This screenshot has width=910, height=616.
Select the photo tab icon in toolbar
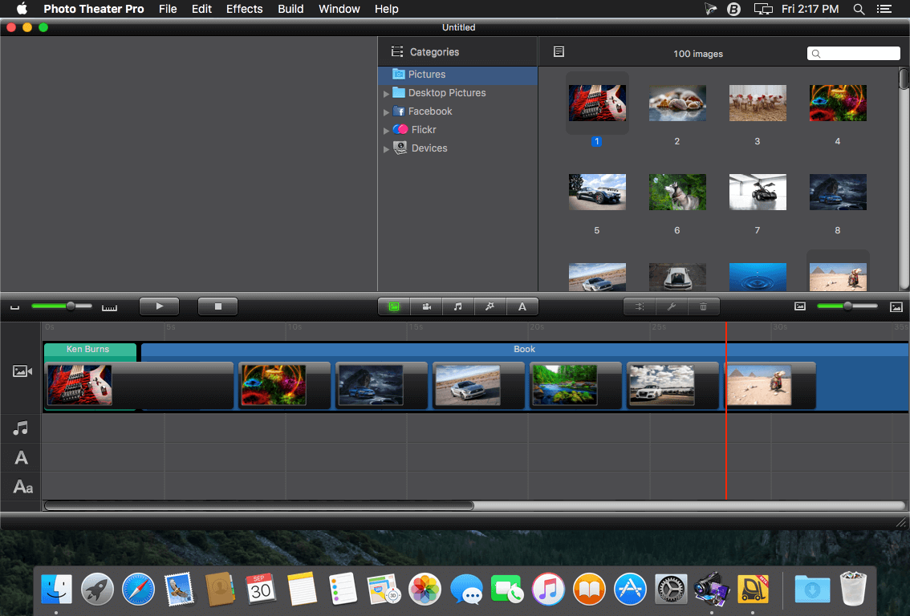394,307
